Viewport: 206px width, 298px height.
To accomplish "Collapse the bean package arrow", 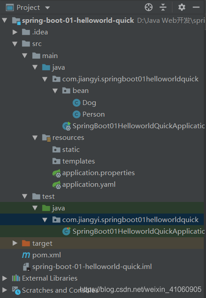I will pyautogui.click(x=55, y=91).
